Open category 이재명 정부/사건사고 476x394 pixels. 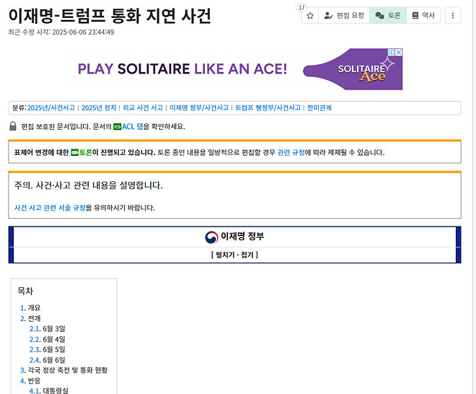tap(199, 108)
